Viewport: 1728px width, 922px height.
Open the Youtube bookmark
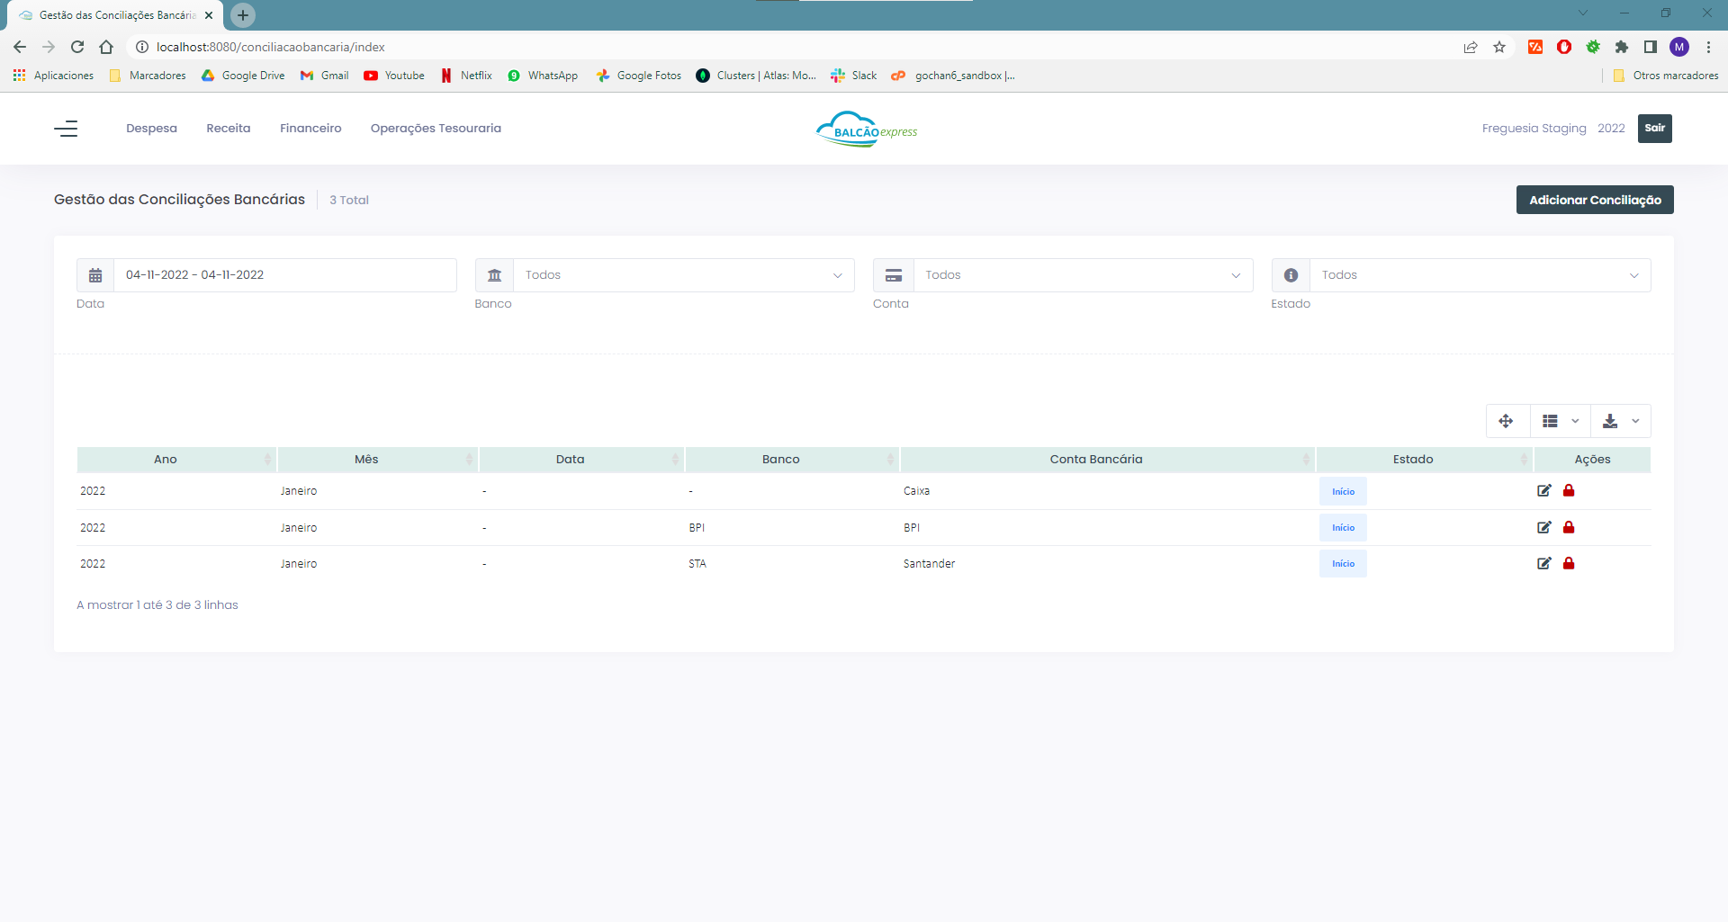(x=394, y=76)
